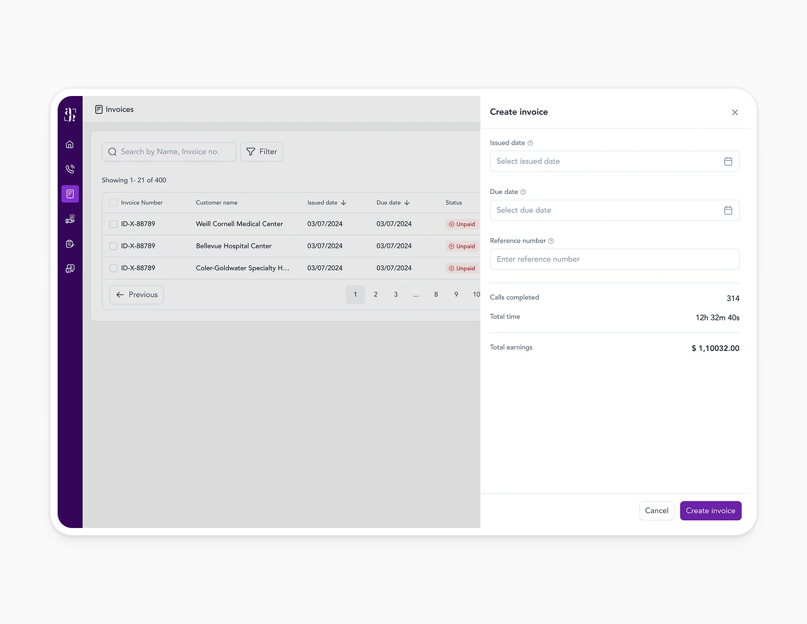Select all invoices via header checkbox
This screenshot has width=807, height=624.
click(113, 202)
